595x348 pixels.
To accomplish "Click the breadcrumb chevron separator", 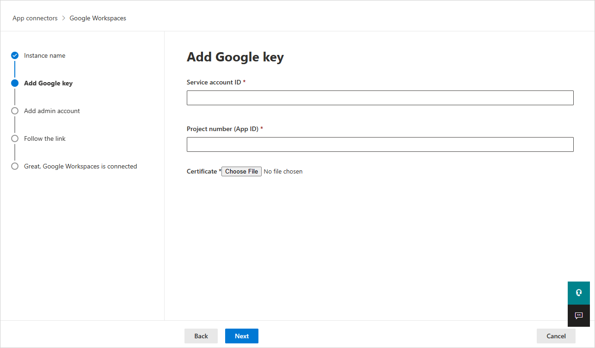I will click(64, 18).
